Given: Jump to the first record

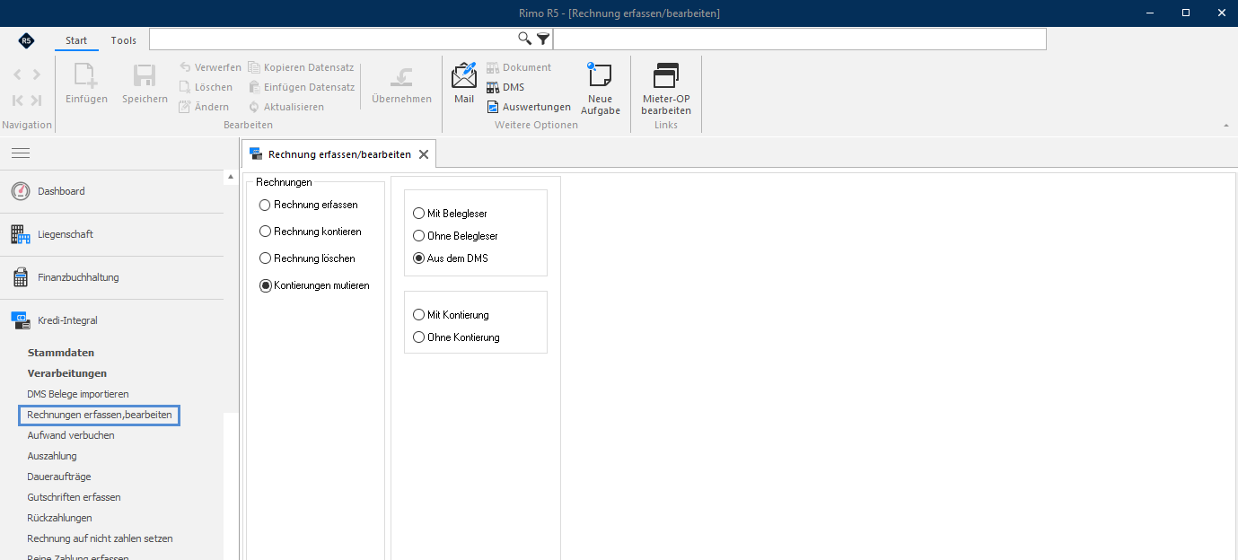Looking at the screenshot, I should [17, 101].
